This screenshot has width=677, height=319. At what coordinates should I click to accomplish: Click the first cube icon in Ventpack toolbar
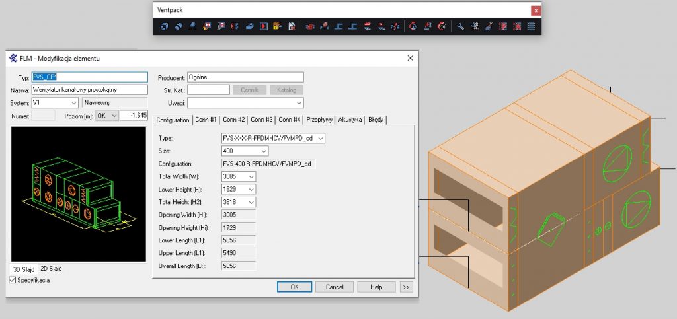click(163, 27)
